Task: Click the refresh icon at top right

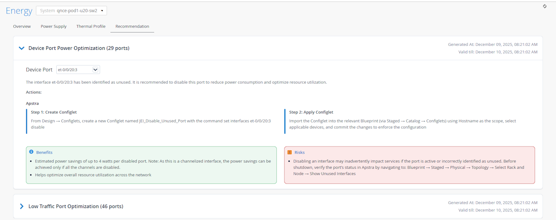Action: (545, 6)
